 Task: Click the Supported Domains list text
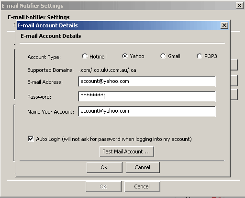[x=108, y=70]
